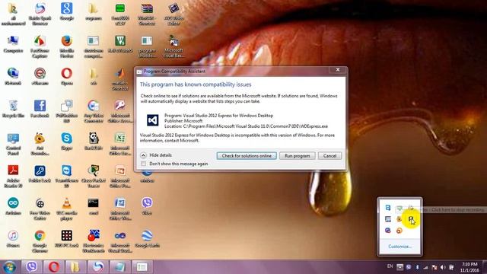Open Any Video Converter desktop shortcut
Image resolution: width=487 pixels, height=274 pixels.
(x=93, y=112)
